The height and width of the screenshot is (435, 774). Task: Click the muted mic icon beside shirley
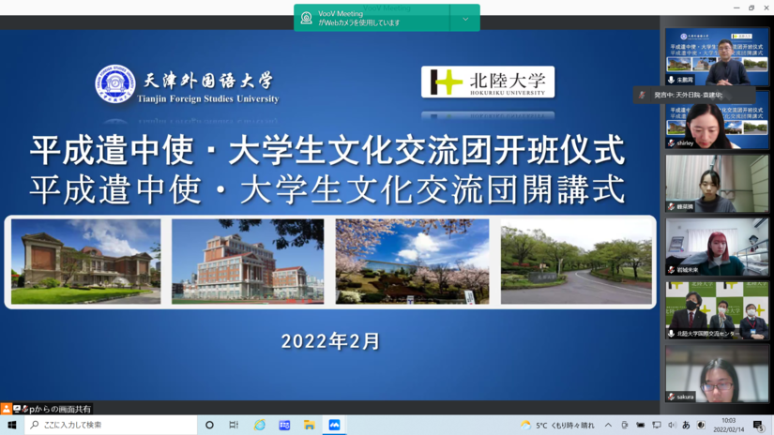[x=672, y=143]
